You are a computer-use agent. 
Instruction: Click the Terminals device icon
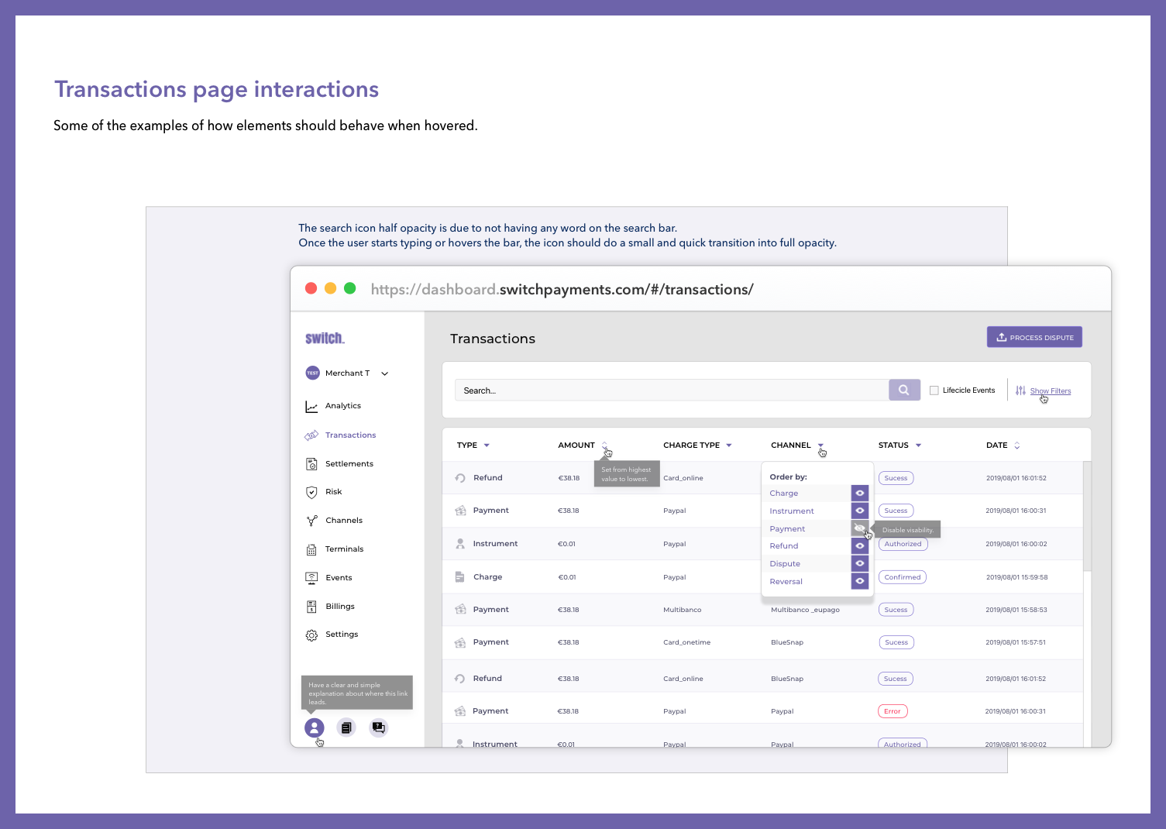click(311, 549)
